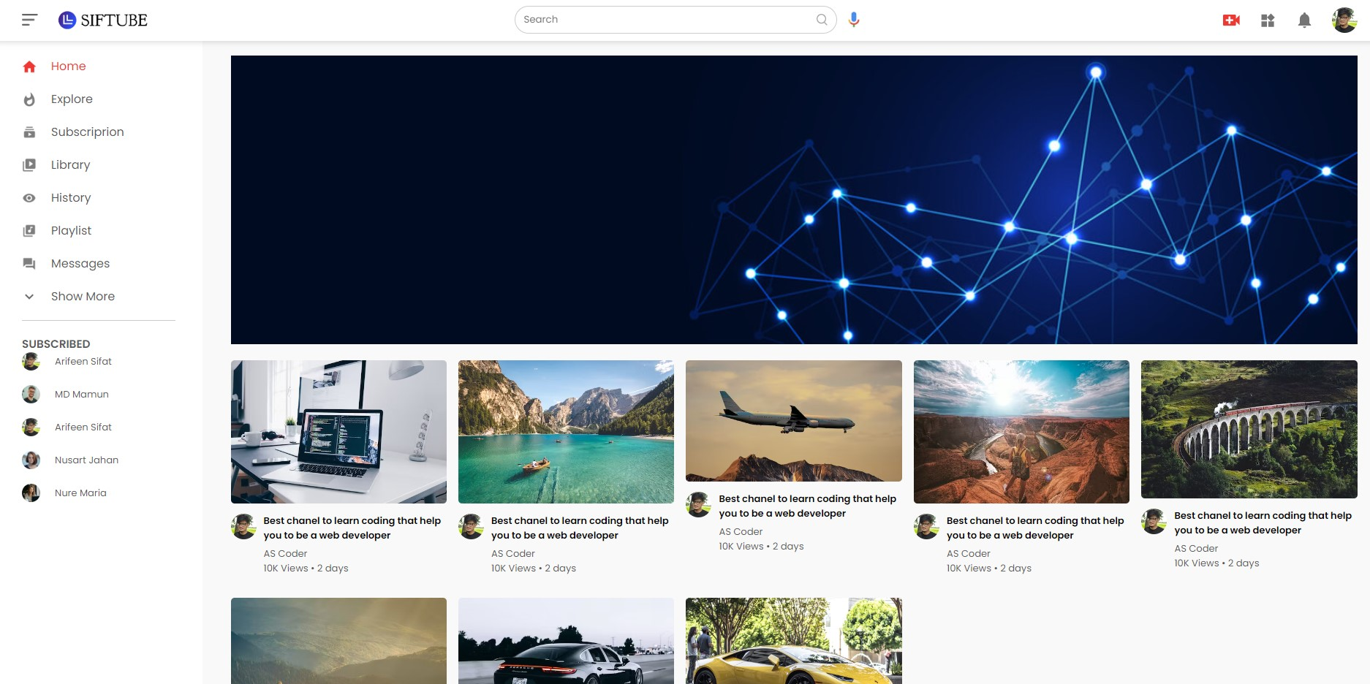This screenshot has width=1370, height=684.
Task: Expand the Show More sidebar section
Action: [82, 296]
